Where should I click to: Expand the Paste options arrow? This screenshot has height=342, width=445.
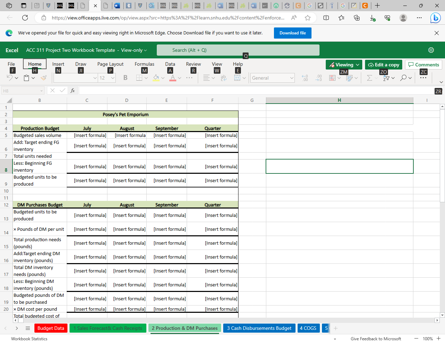33,78
